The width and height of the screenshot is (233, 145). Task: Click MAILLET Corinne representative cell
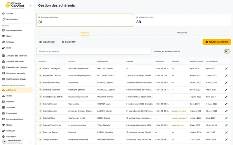(x=105, y=68)
